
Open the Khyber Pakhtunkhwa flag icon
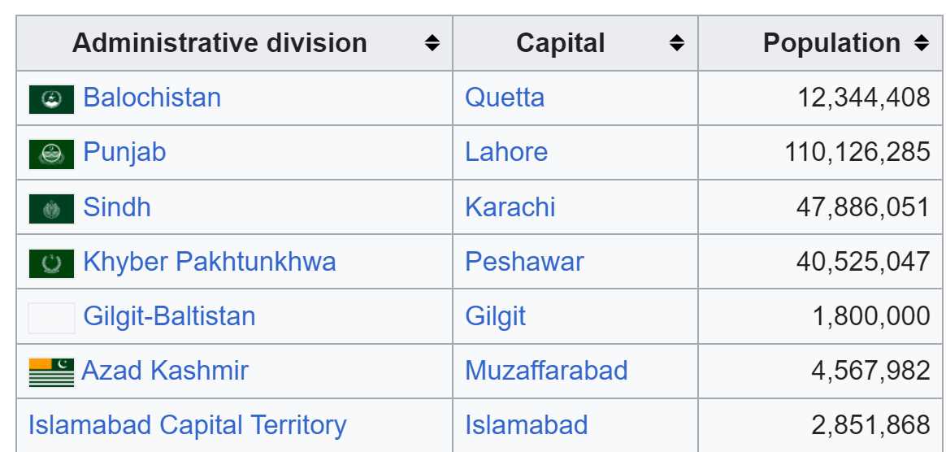click(x=51, y=263)
